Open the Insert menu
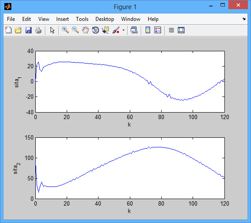The width and height of the screenshot is (251, 223). tap(62, 19)
